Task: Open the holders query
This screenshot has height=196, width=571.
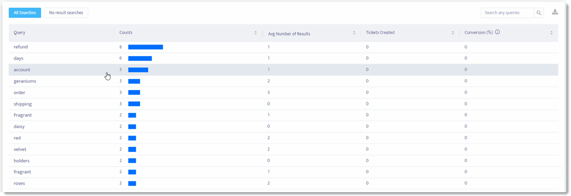Action: point(21,161)
